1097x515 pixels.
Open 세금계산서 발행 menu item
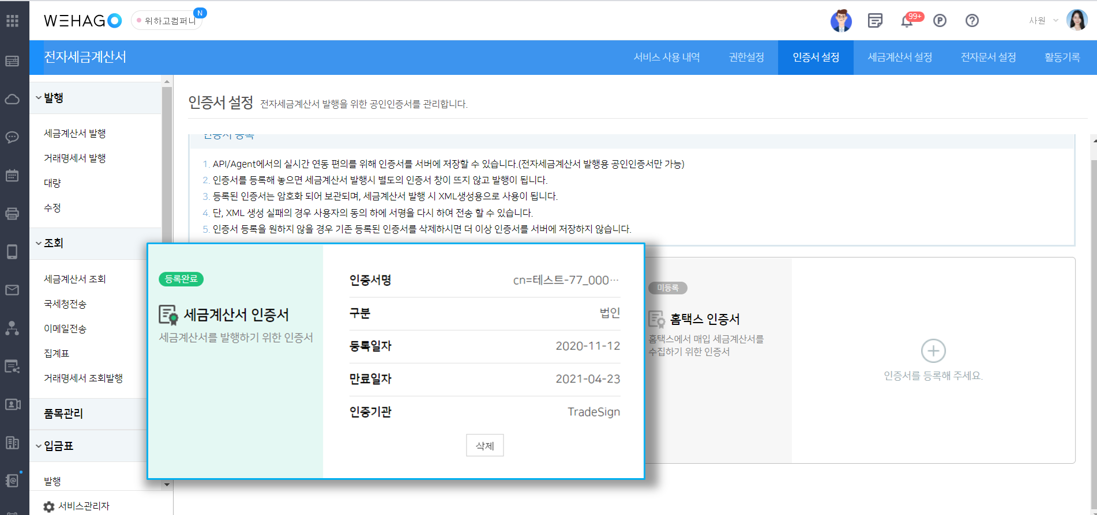(74, 134)
